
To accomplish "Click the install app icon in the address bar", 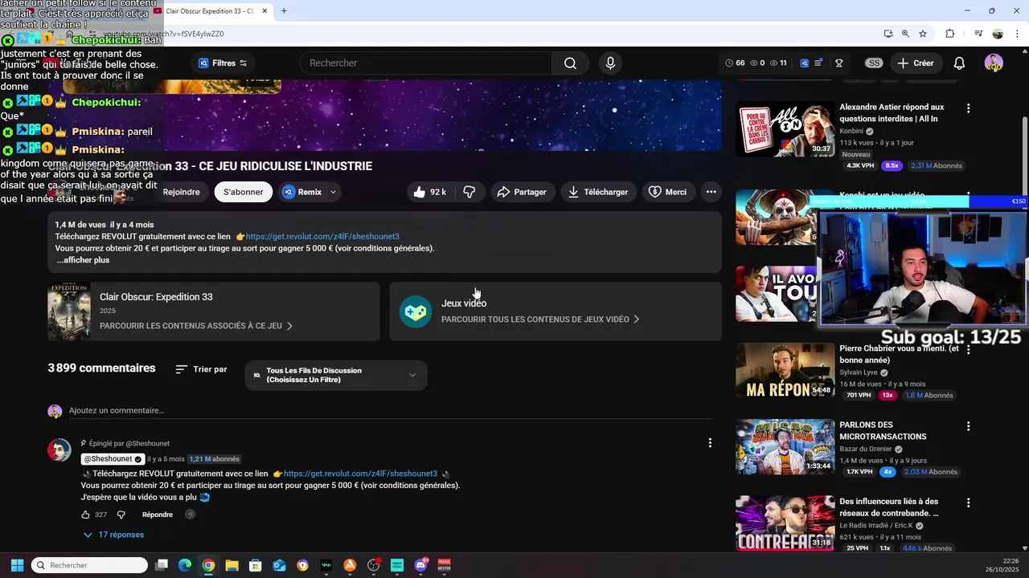I will 888,34.
